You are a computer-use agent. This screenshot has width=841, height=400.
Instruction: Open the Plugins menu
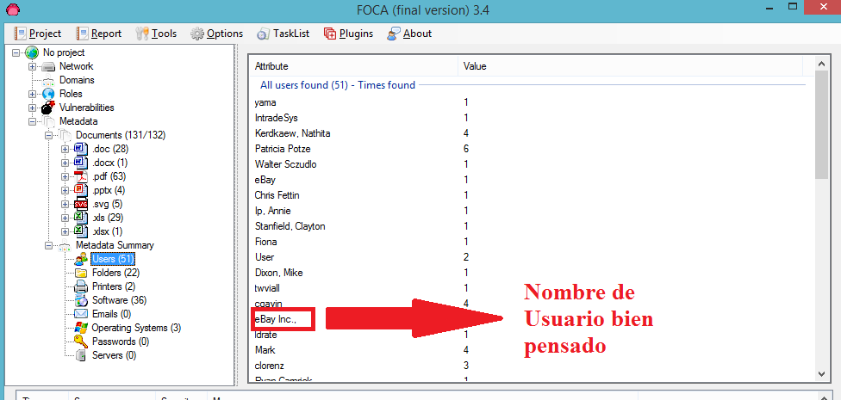click(349, 34)
